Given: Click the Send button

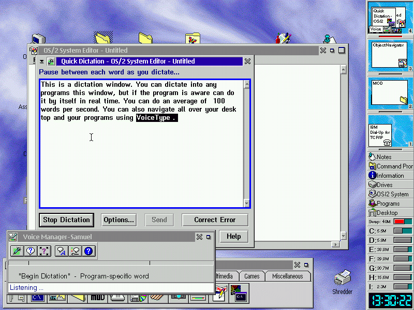Looking at the screenshot, I should (159, 220).
